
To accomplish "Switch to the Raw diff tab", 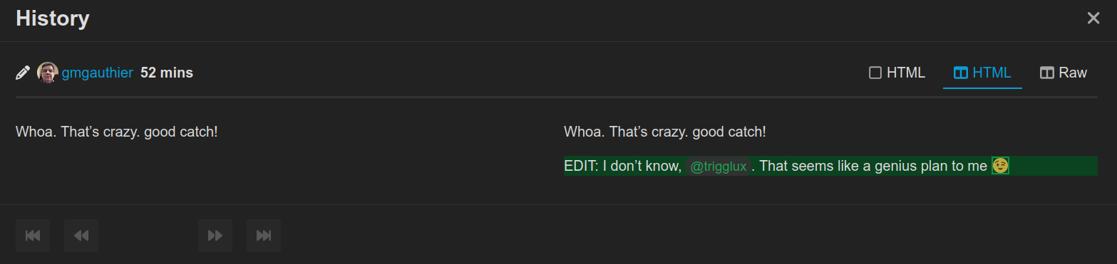I will click(1064, 73).
